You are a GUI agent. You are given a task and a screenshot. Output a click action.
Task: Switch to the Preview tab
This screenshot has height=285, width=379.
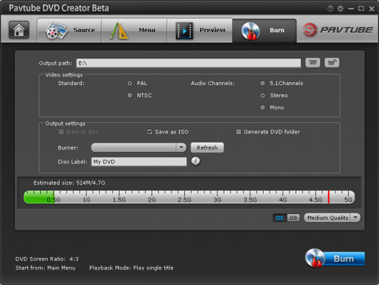(x=199, y=30)
